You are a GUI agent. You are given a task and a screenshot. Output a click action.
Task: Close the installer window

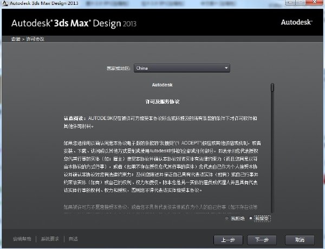click(315, 2)
